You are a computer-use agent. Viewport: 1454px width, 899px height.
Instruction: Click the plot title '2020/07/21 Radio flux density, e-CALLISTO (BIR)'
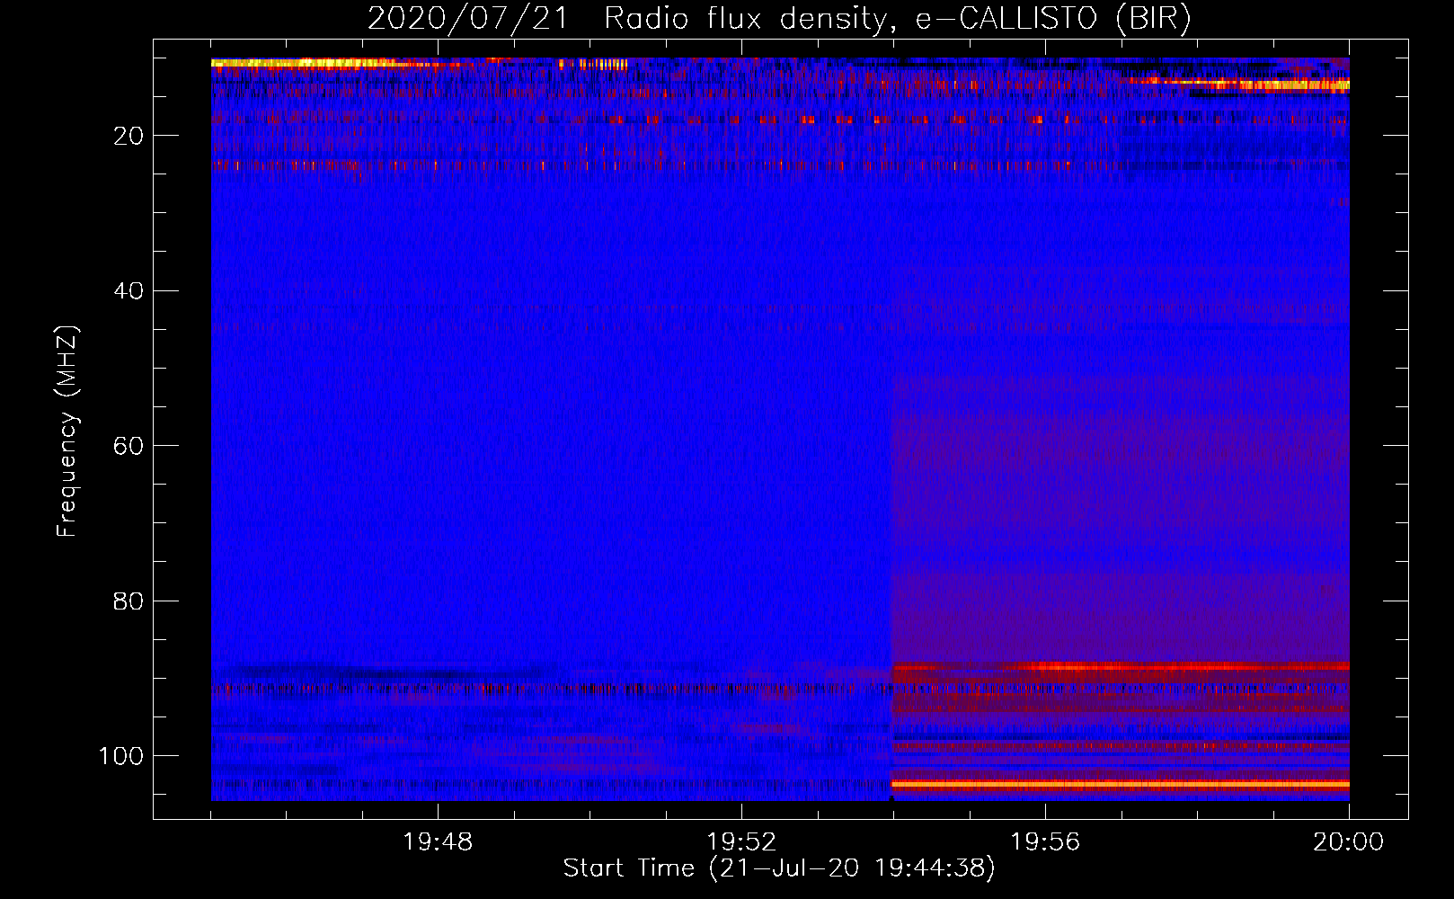tap(779, 18)
